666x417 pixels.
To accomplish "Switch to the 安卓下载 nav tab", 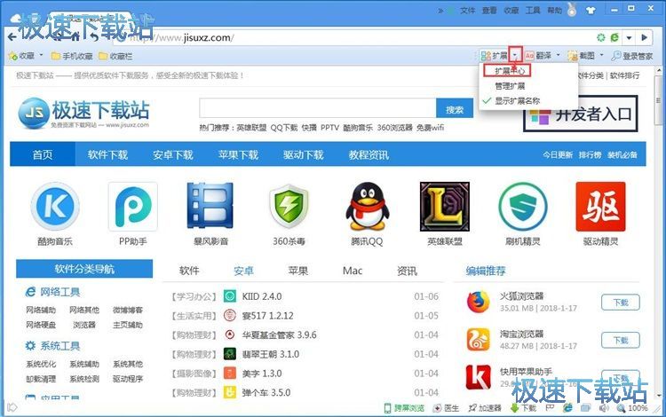I will click(173, 154).
